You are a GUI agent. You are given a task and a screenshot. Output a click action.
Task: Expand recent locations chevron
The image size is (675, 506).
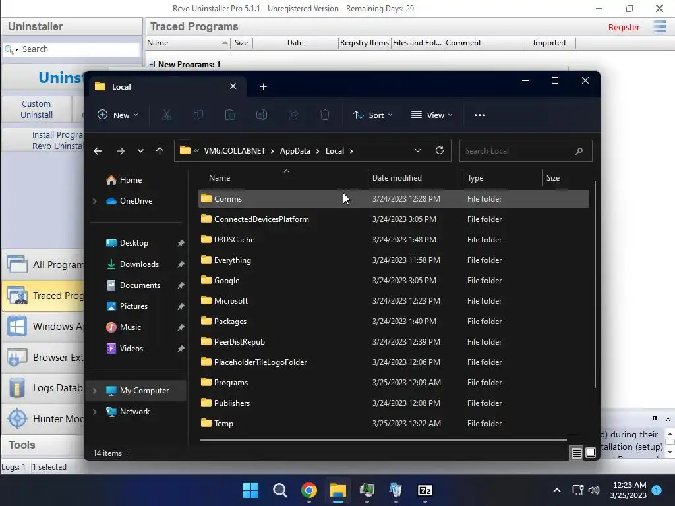click(140, 151)
